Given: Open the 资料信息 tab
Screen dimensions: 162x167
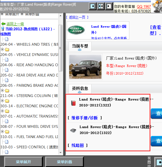Looking at the screenshot, I should pos(80,89).
